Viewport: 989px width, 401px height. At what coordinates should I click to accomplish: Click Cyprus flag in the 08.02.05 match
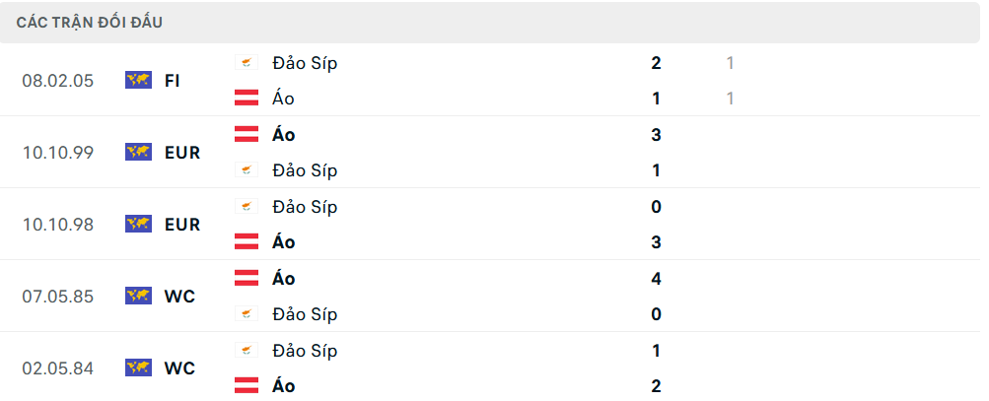tap(247, 63)
